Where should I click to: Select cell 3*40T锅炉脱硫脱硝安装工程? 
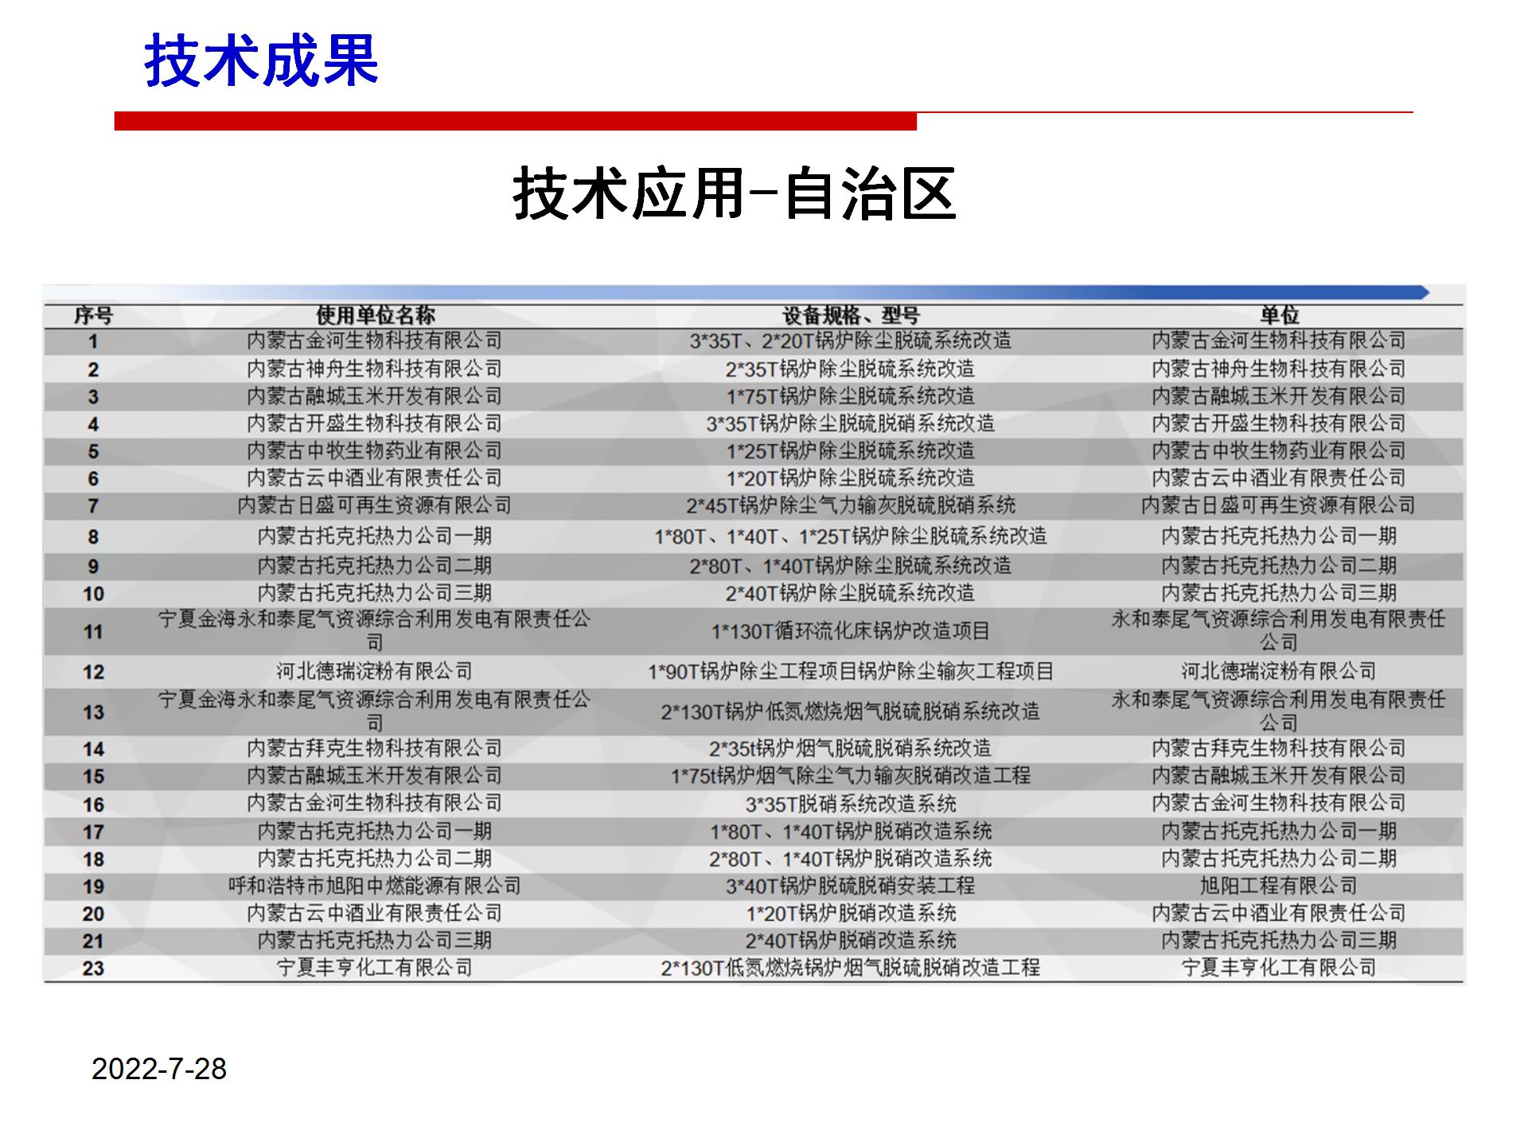coord(851,886)
